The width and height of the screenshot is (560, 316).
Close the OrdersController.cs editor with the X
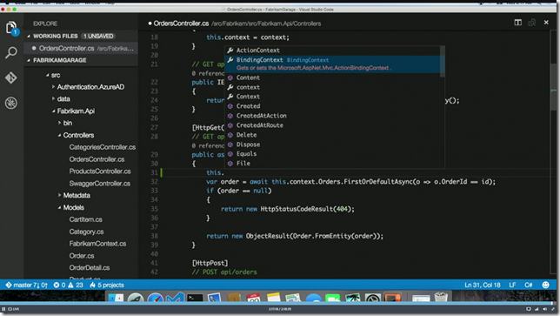(x=546, y=22)
